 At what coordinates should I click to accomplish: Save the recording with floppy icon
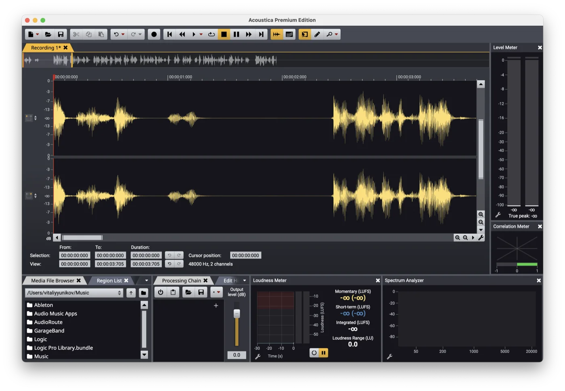[x=61, y=34]
